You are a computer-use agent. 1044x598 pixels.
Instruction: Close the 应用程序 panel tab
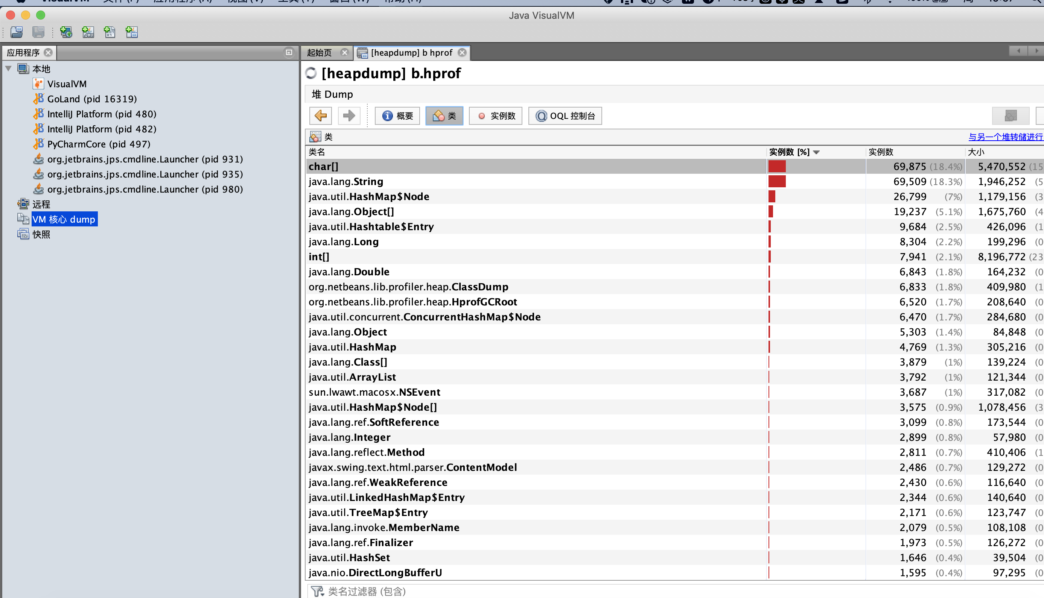pos(48,53)
